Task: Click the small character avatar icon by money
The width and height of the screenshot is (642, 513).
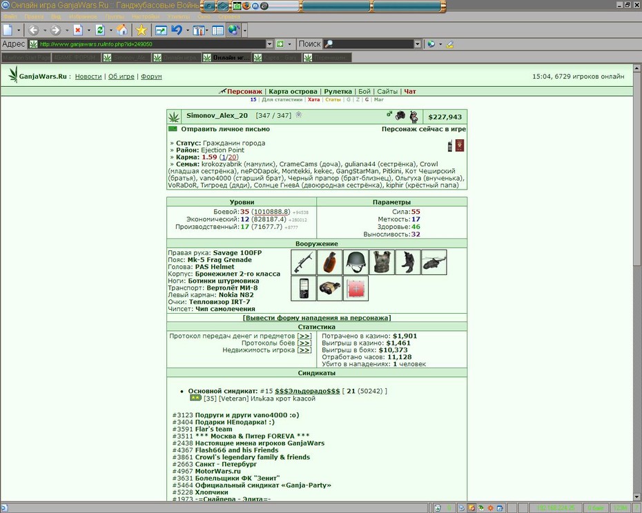Action: pyautogui.click(x=414, y=117)
